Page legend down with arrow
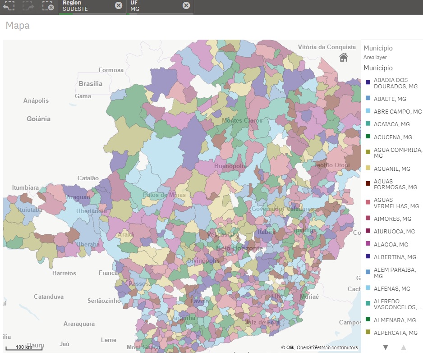 point(386,347)
